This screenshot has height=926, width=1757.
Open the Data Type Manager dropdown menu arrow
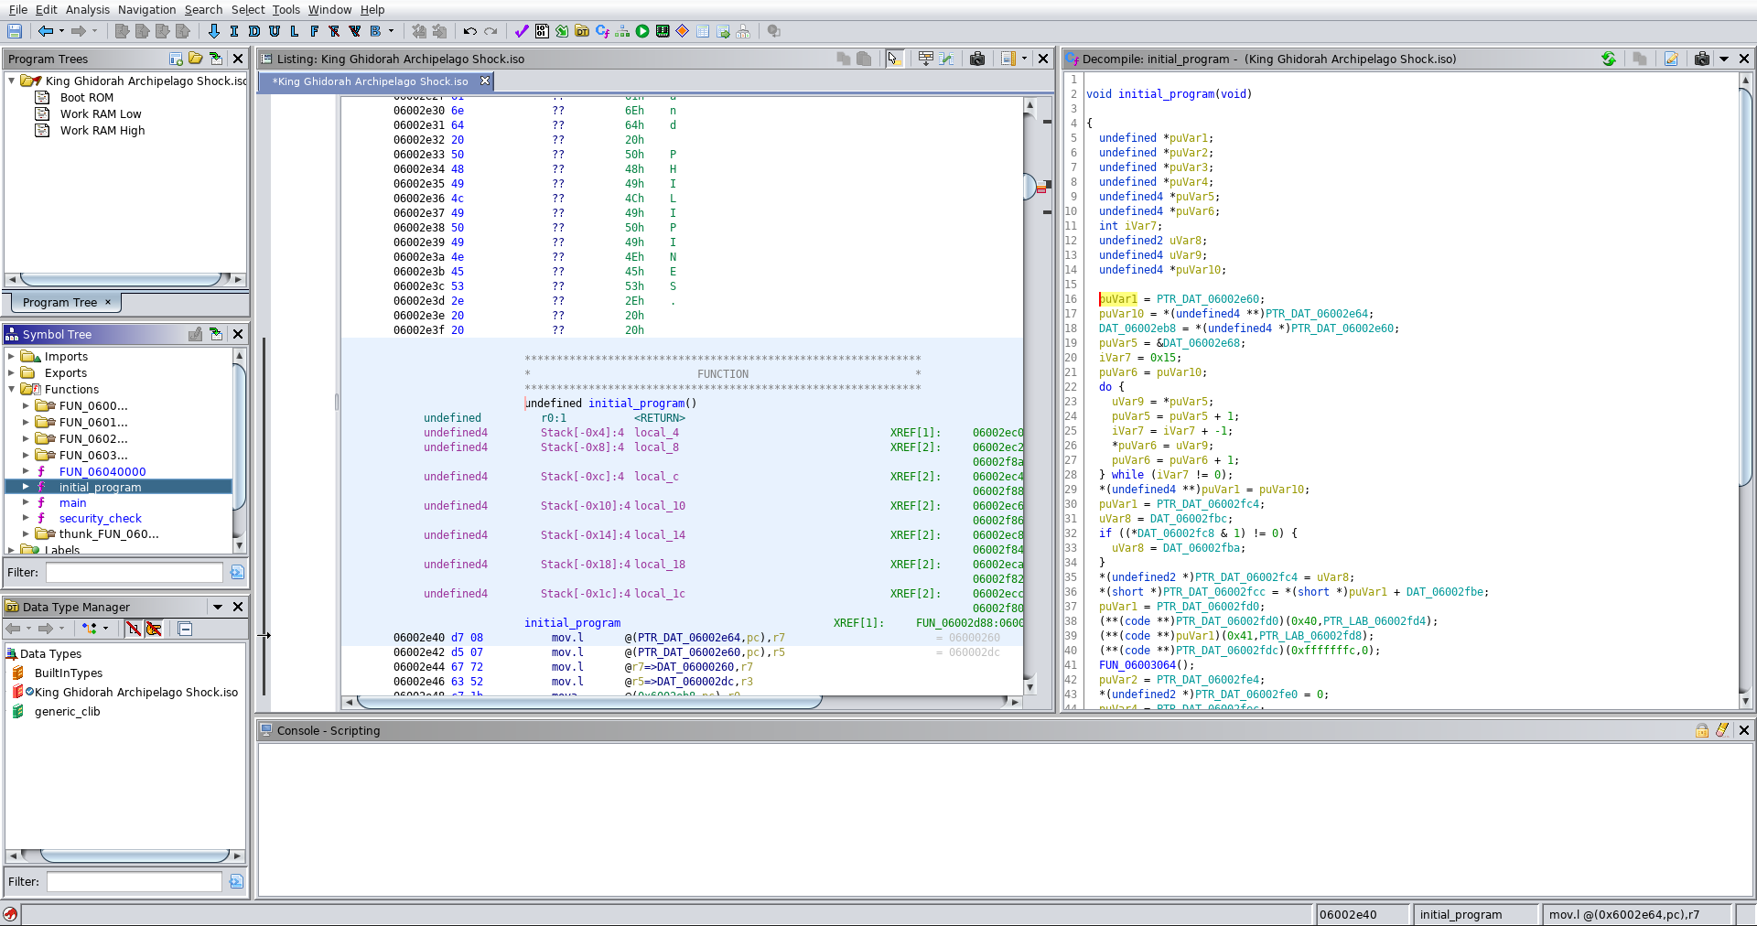coord(218,607)
